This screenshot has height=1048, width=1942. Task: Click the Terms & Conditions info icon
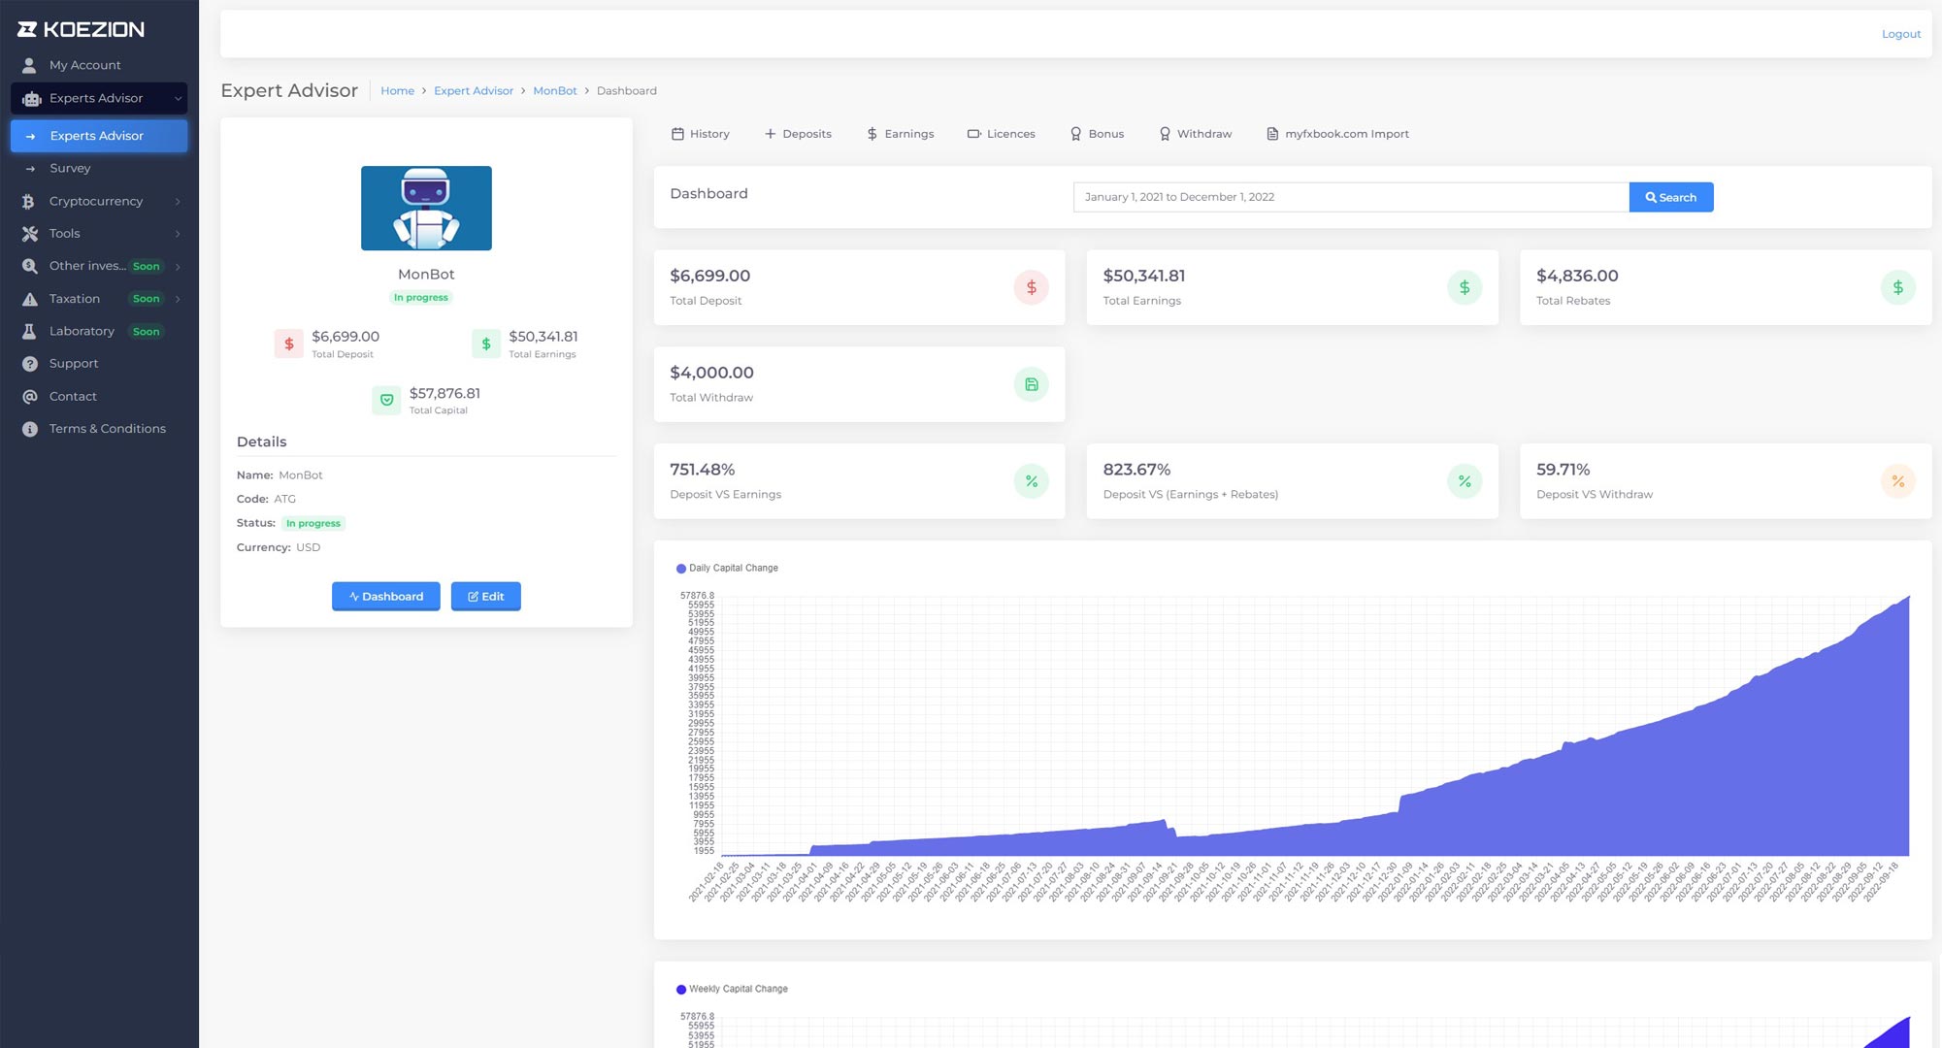(x=30, y=429)
